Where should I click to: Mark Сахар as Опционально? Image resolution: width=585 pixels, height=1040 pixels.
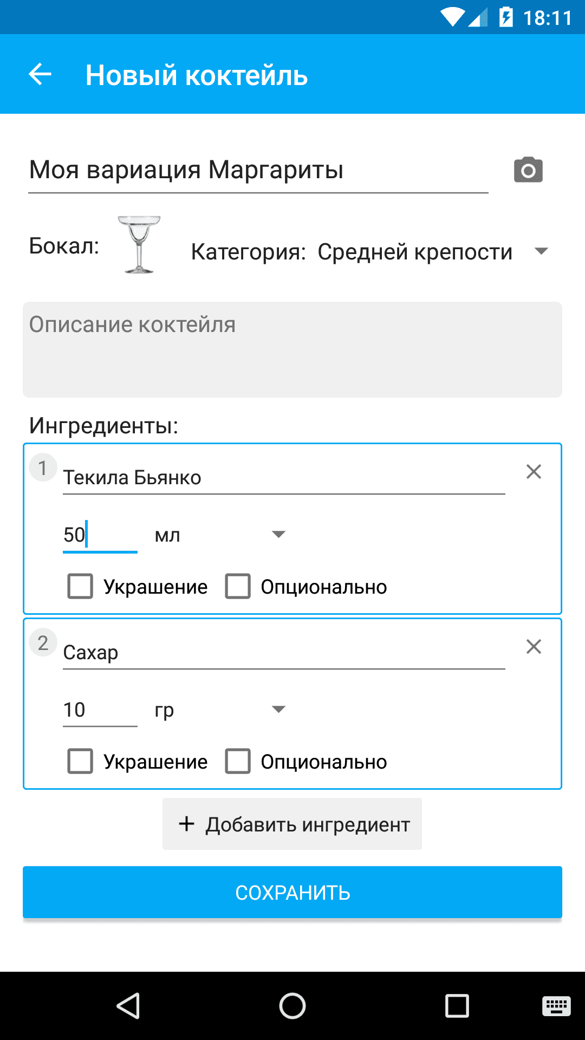[238, 762]
